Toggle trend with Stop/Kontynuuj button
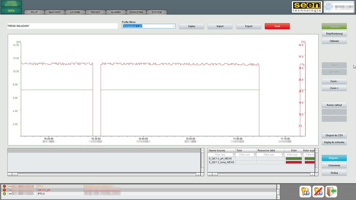 click(x=334, y=34)
